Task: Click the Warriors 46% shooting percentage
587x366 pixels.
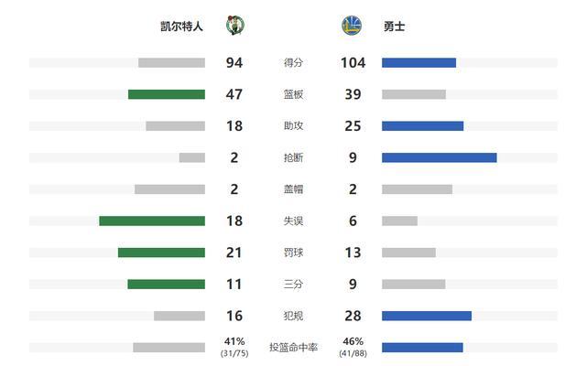Action: (x=353, y=341)
